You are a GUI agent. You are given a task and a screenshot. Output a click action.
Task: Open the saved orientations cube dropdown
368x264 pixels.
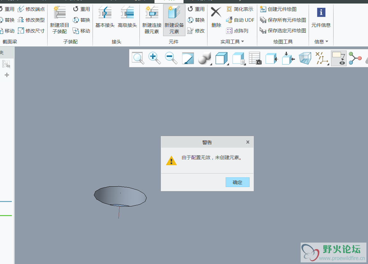[x=222, y=58]
